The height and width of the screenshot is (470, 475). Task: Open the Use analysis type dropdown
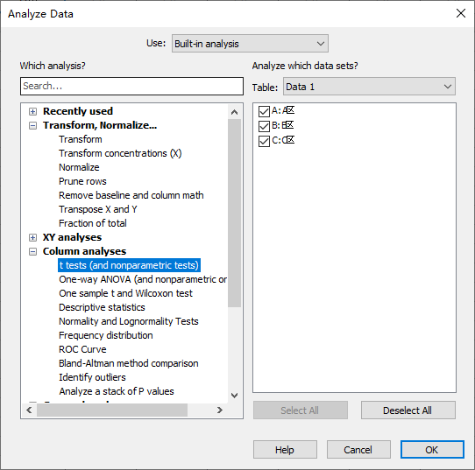coord(250,44)
